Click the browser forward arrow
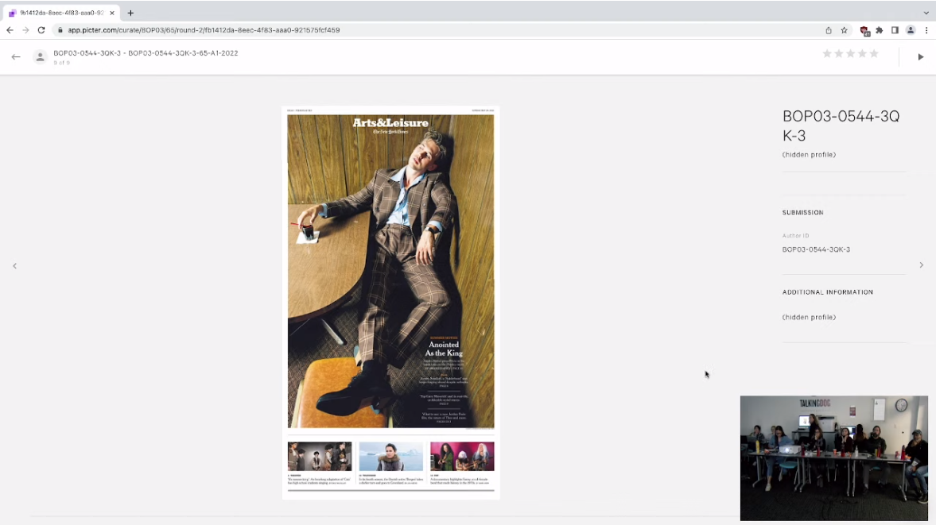This screenshot has width=936, height=525. 25,30
